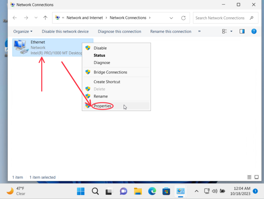Choose Bridge Connections in context menu
The image size is (264, 199).
pyautogui.click(x=110, y=72)
